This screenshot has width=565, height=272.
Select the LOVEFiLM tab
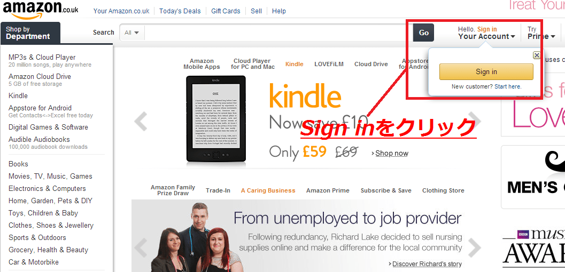point(329,64)
